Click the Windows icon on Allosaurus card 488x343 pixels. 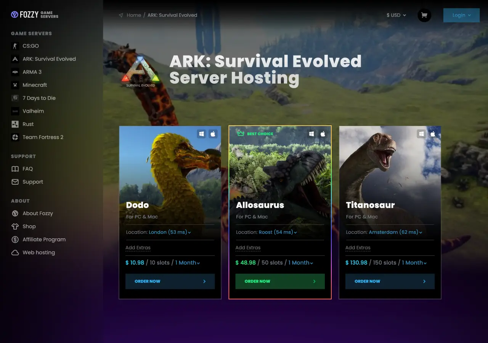click(x=311, y=134)
